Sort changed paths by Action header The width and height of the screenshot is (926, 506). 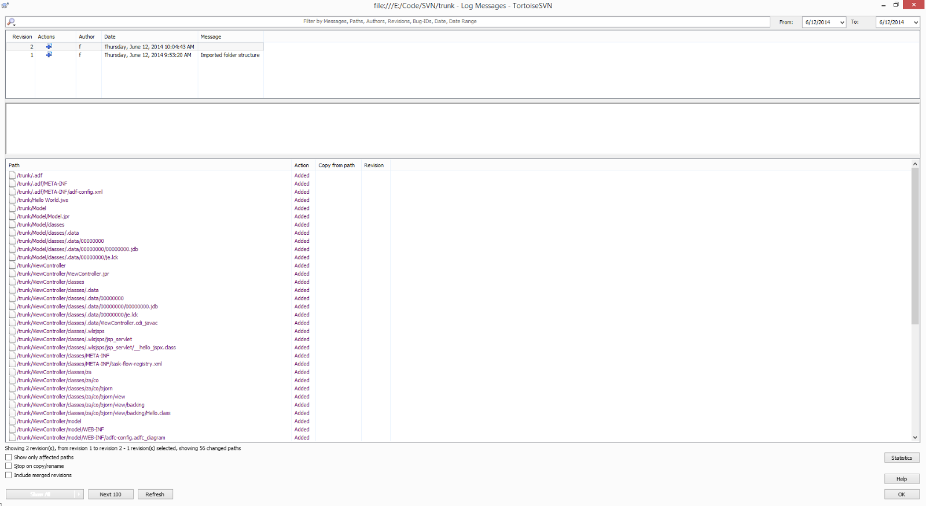(303, 165)
